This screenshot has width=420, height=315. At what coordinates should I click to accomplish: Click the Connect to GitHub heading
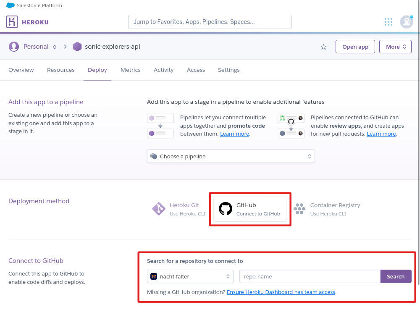[x=36, y=261]
